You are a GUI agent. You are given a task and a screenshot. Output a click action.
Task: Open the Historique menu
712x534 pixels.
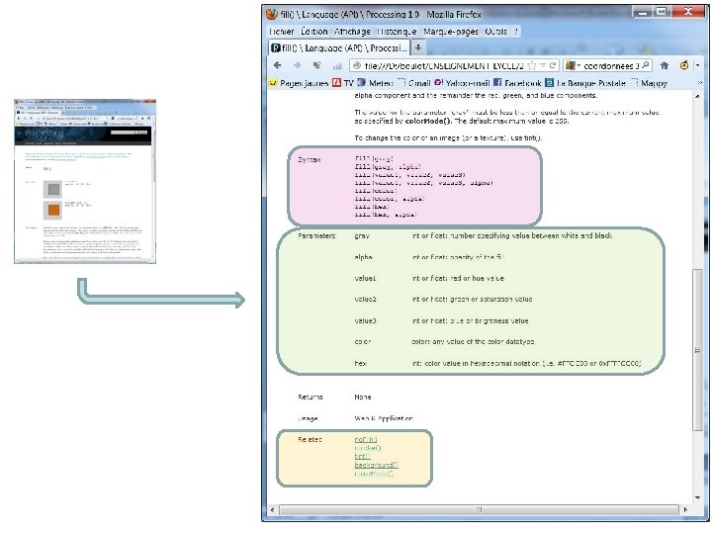pyautogui.click(x=397, y=32)
